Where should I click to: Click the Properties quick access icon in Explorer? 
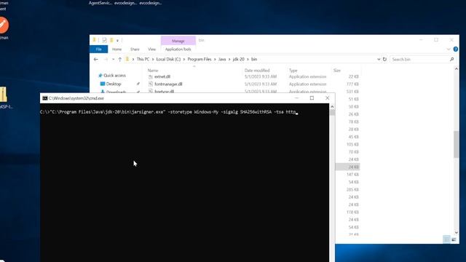(x=104, y=40)
